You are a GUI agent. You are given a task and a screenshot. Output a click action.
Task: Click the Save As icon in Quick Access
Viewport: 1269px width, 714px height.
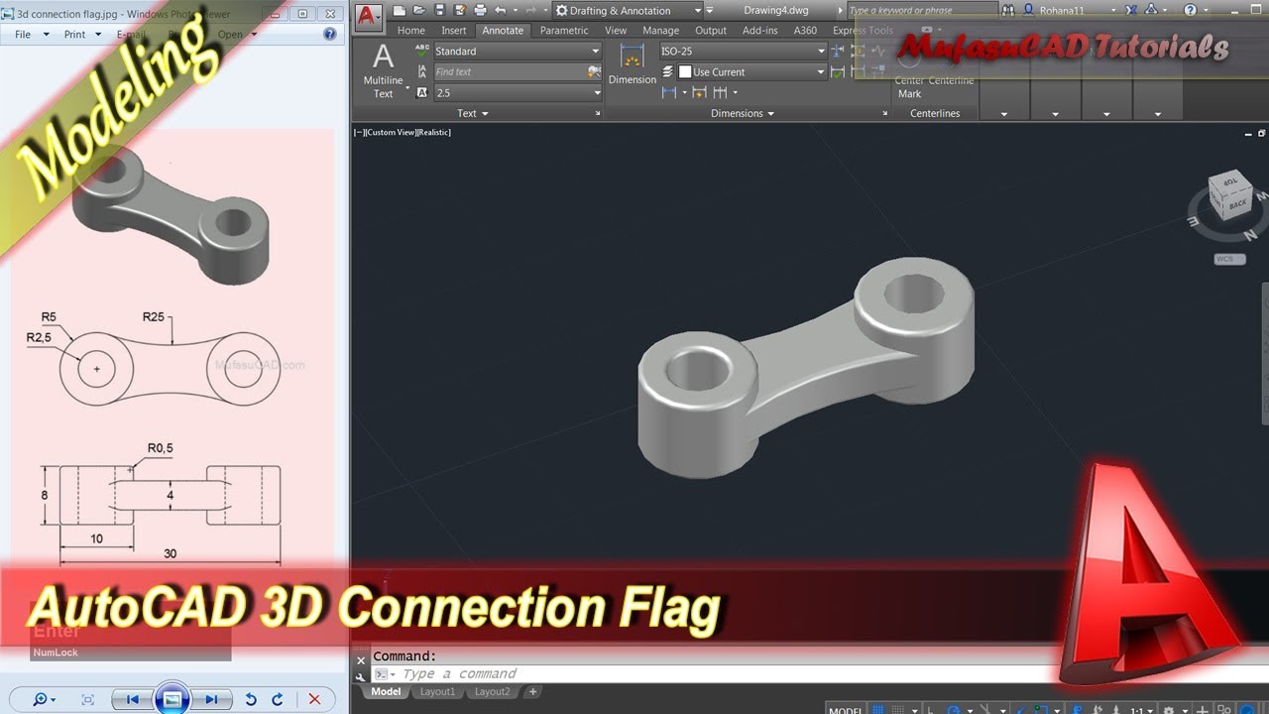[x=460, y=10]
